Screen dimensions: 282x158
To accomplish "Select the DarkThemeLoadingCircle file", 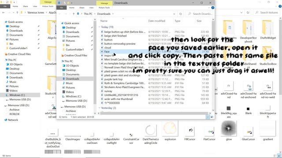I will click(151, 134).
